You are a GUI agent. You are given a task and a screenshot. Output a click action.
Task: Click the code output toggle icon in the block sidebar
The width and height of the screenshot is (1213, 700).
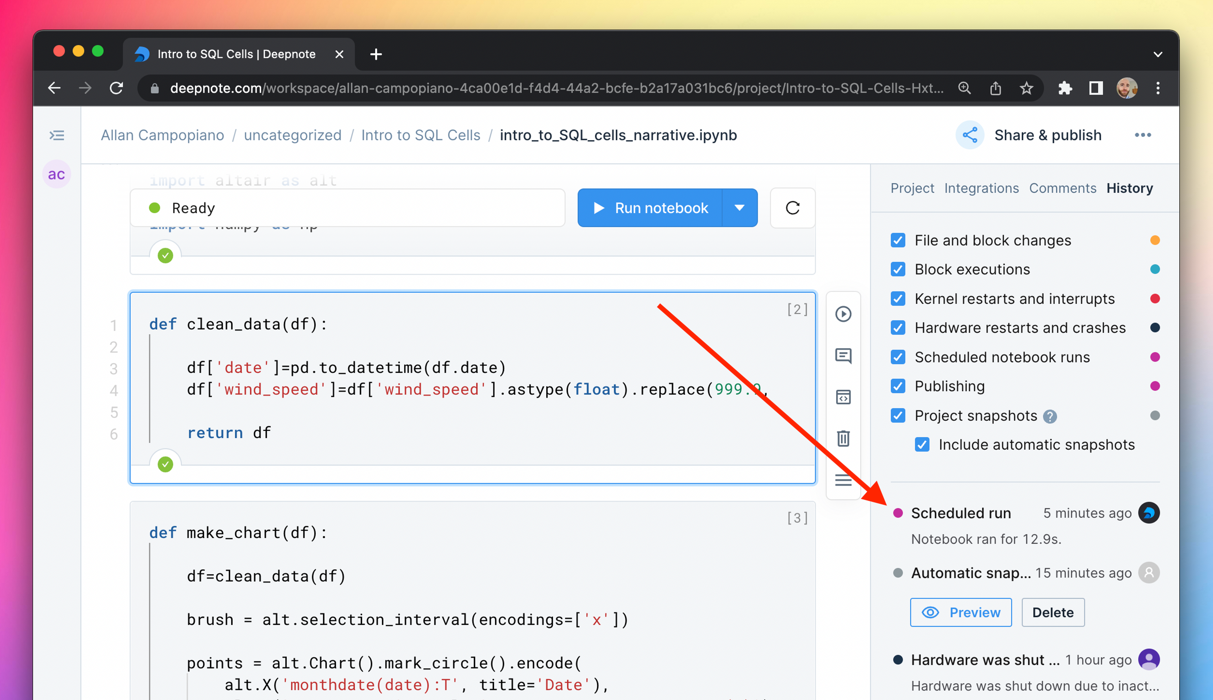click(843, 398)
